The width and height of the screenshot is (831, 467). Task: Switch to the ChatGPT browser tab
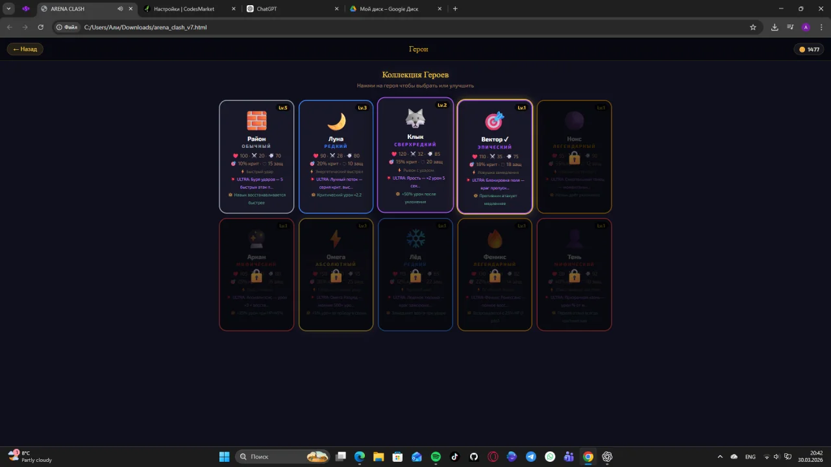292,9
